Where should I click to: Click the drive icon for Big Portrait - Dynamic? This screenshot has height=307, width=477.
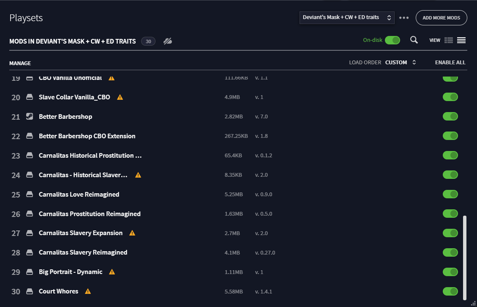click(30, 271)
